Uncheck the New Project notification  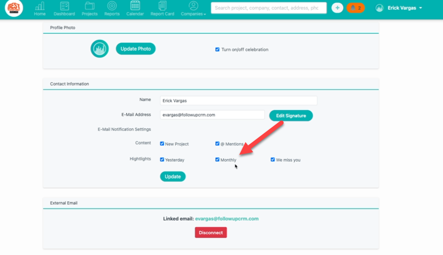point(162,144)
